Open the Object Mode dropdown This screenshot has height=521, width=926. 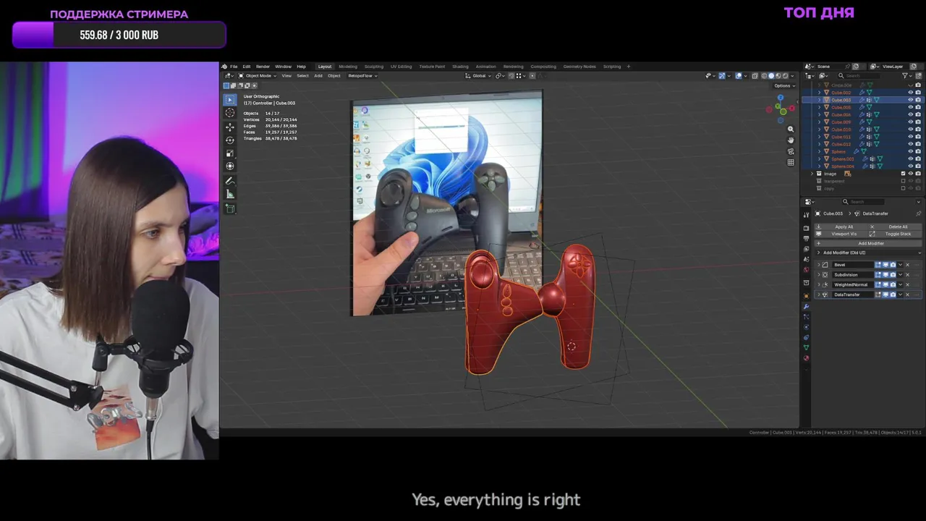tap(258, 75)
